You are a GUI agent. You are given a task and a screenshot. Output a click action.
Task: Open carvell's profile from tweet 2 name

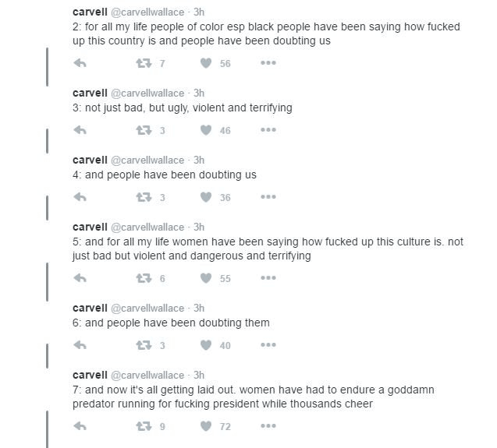coord(90,12)
